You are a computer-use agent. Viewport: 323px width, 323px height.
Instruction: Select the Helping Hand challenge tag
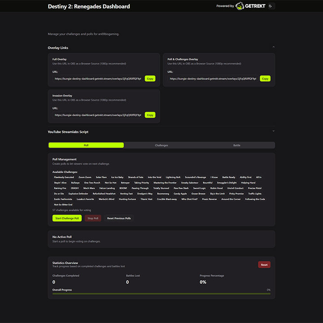point(248,183)
